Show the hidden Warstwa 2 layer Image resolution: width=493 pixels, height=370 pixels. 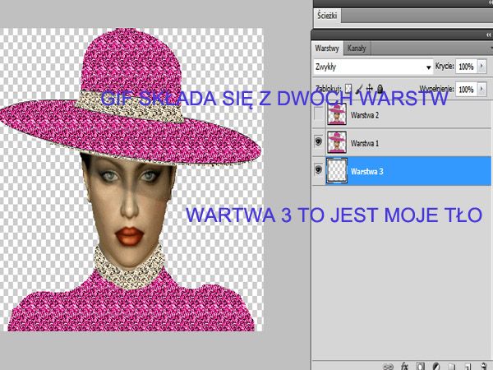point(319,116)
